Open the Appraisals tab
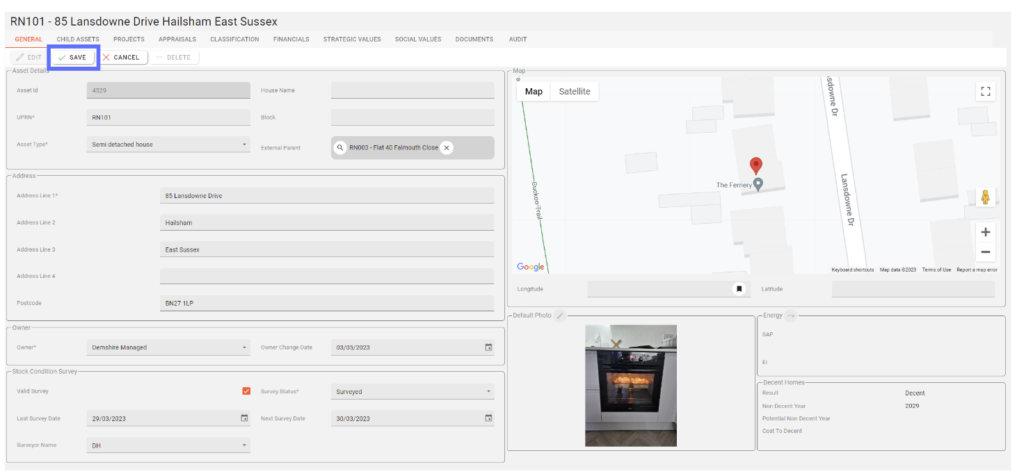Image resolution: width=1017 pixels, height=476 pixels. (177, 40)
